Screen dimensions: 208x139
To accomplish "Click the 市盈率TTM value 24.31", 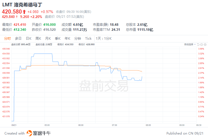I will pos(116,30).
